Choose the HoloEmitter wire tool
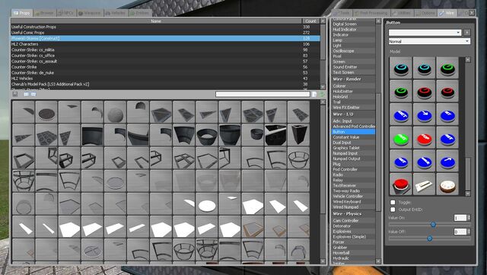Viewport: 487px width, 275px height. point(353,91)
